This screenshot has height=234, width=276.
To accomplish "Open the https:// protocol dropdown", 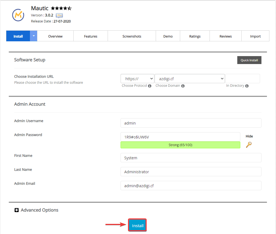I will click(137, 79).
